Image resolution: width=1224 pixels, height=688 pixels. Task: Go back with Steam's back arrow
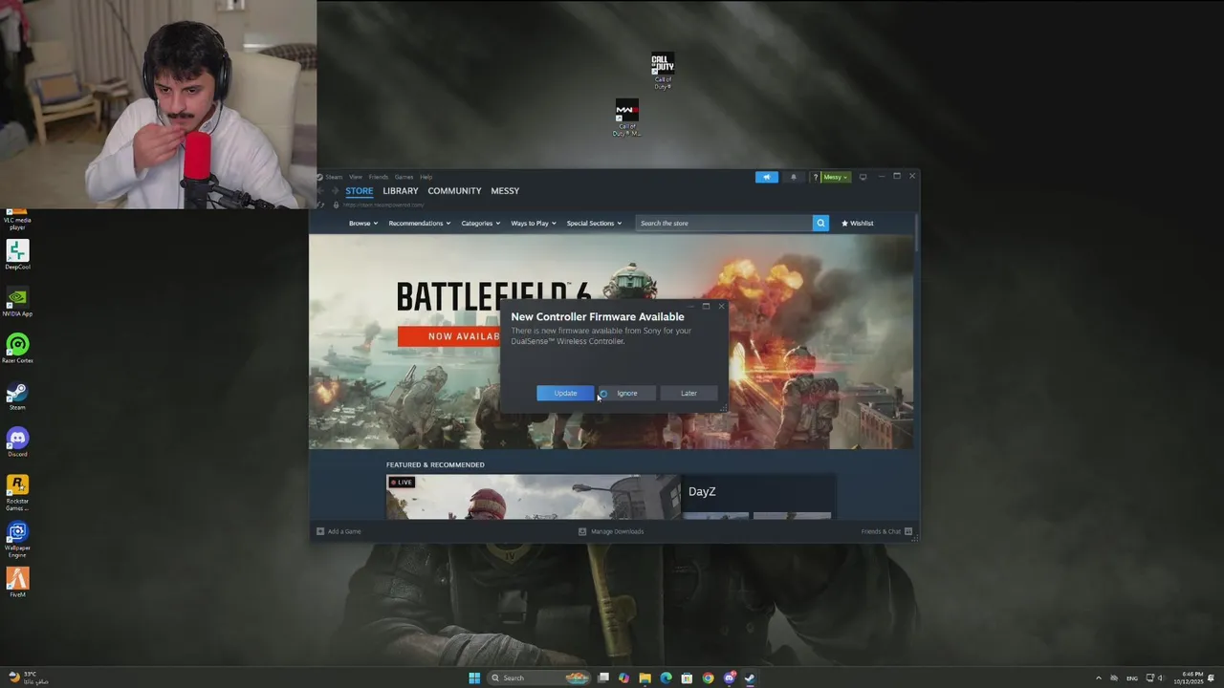(321, 191)
